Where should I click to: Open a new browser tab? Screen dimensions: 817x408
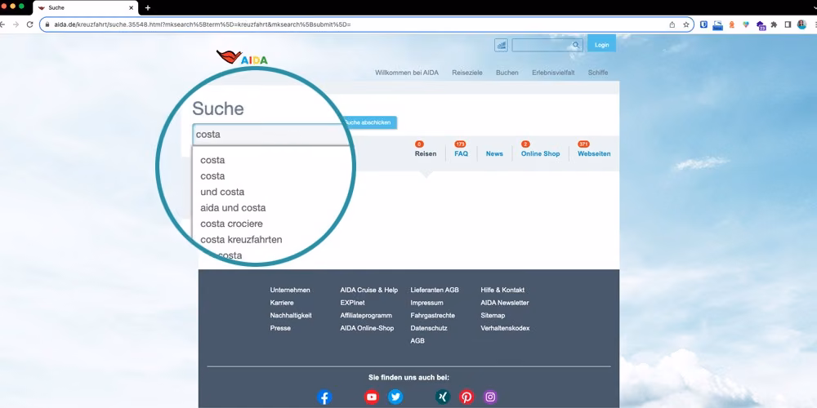click(x=148, y=8)
